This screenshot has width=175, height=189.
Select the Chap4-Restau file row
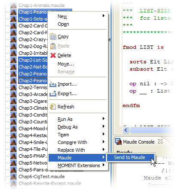[33, 135]
